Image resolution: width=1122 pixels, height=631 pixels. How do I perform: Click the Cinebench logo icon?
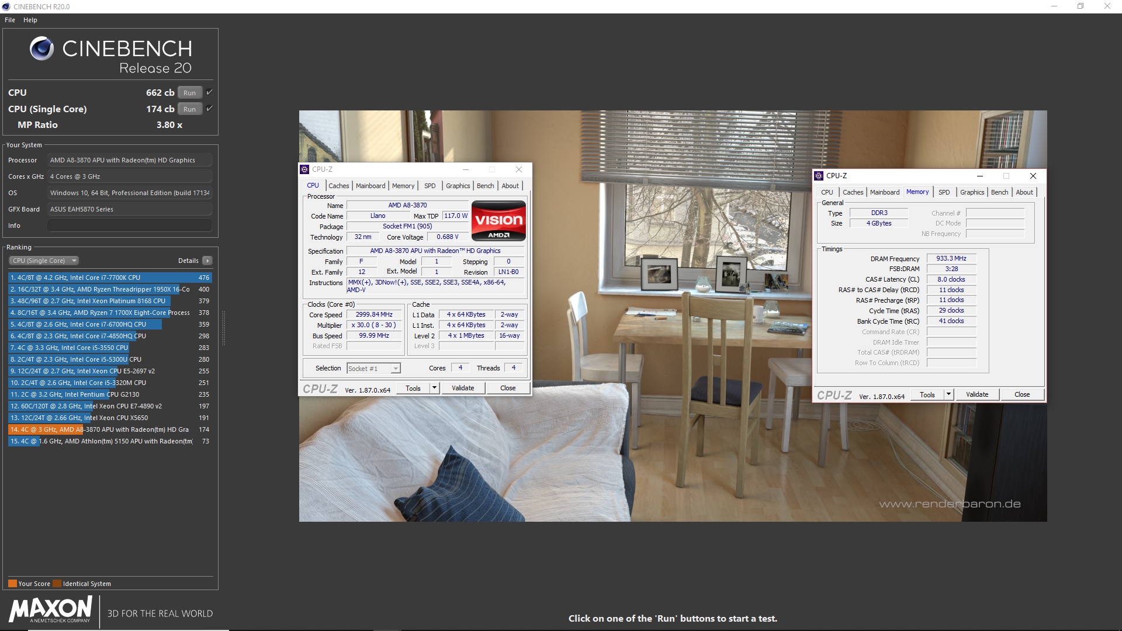[41, 48]
